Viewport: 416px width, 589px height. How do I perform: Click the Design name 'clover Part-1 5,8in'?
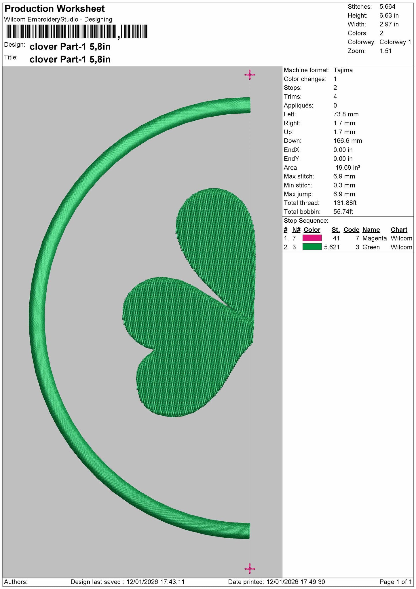coord(70,47)
